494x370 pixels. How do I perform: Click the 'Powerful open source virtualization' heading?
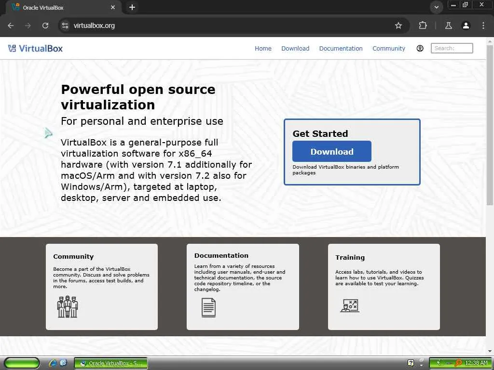click(138, 97)
